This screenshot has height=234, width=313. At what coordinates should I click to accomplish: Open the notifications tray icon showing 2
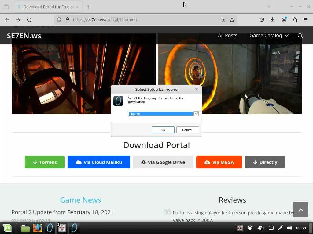(x=261, y=228)
